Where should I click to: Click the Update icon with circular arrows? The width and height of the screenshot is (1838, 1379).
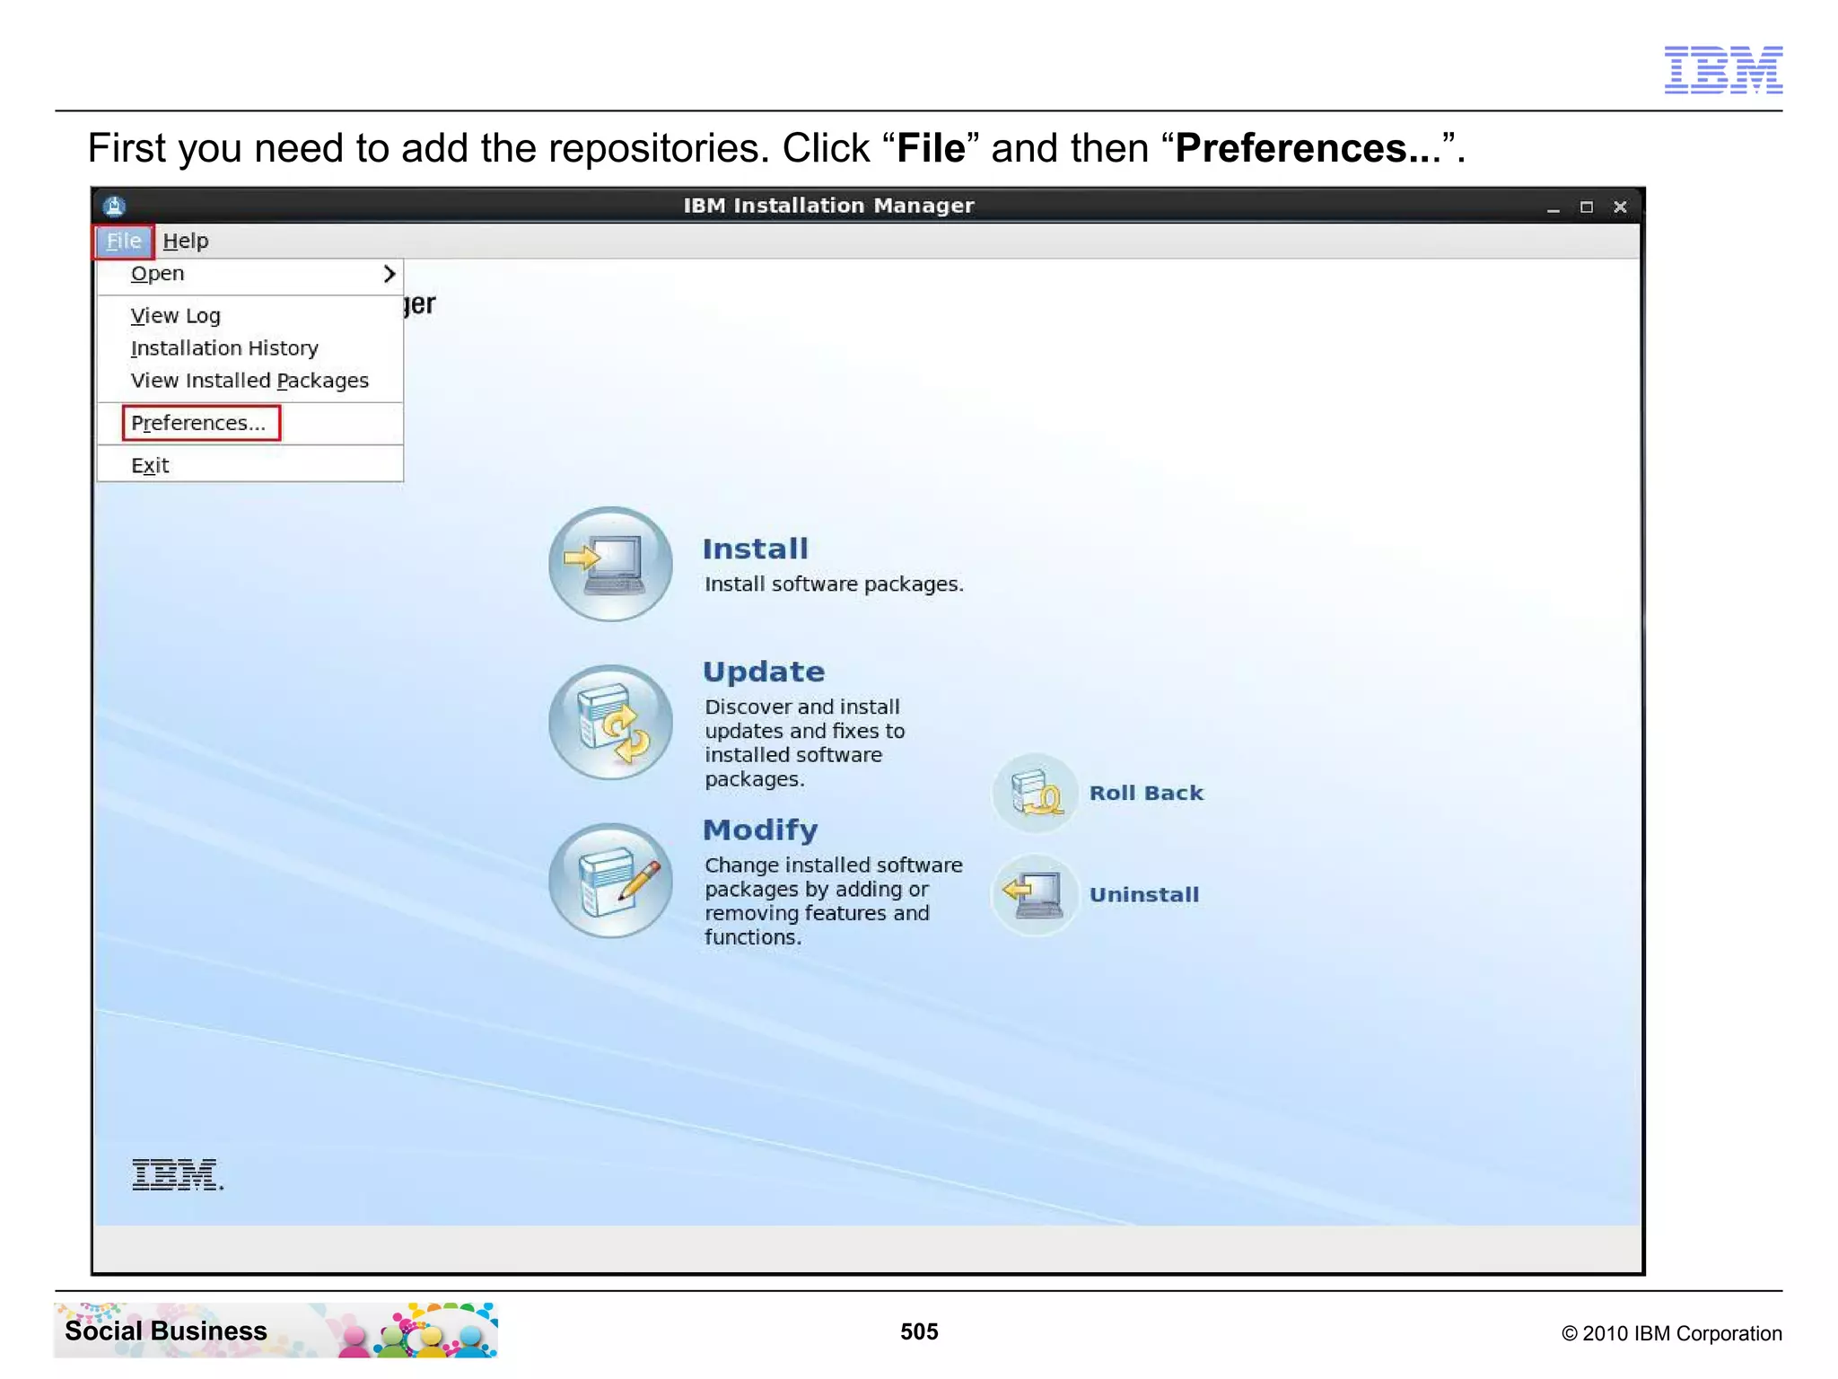[x=610, y=722]
